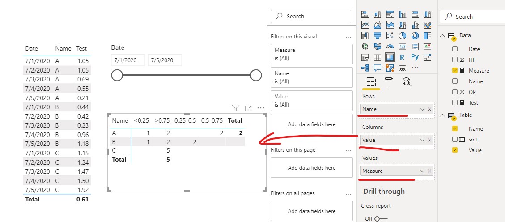The height and width of the screenshot is (222, 505).
Task: Check the HP field checkbox
Action: click(455, 60)
